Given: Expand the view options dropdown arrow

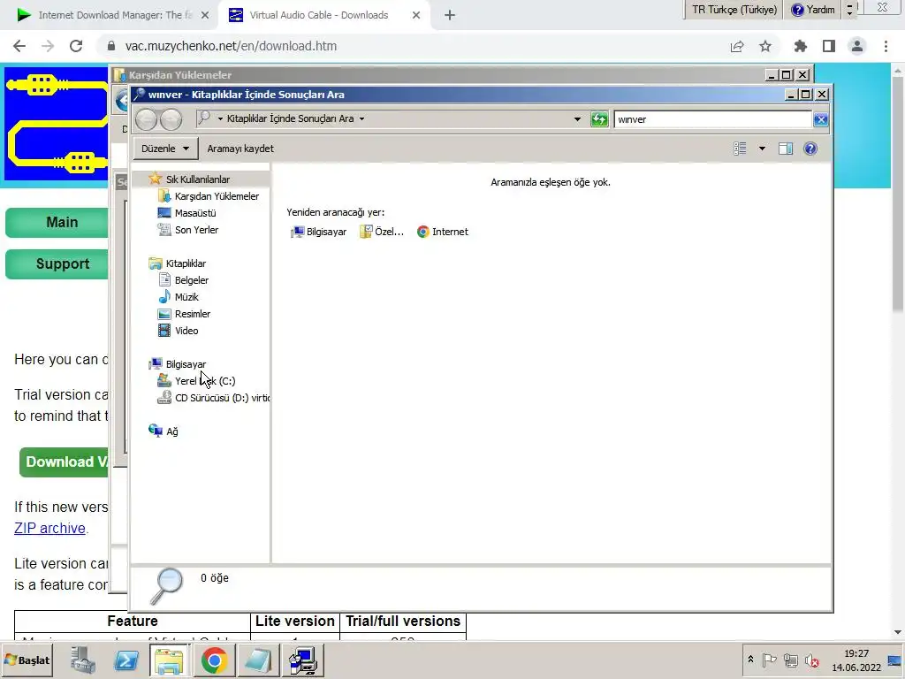Looking at the screenshot, I should pyautogui.click(x=762, y=149).
